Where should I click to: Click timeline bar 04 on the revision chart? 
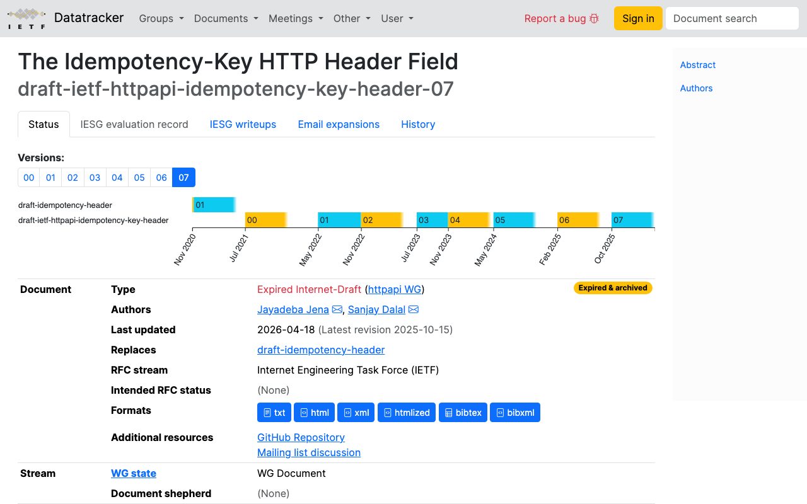tap(469, 220)
